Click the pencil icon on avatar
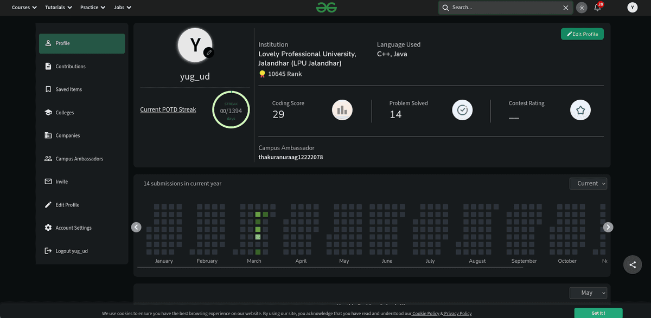 coord(208,53)
